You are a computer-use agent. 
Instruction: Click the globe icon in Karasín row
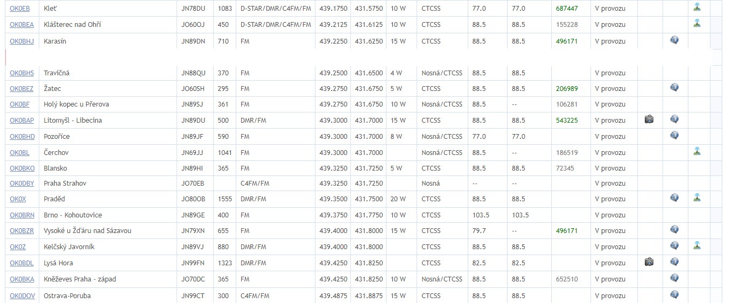point(674,40)
